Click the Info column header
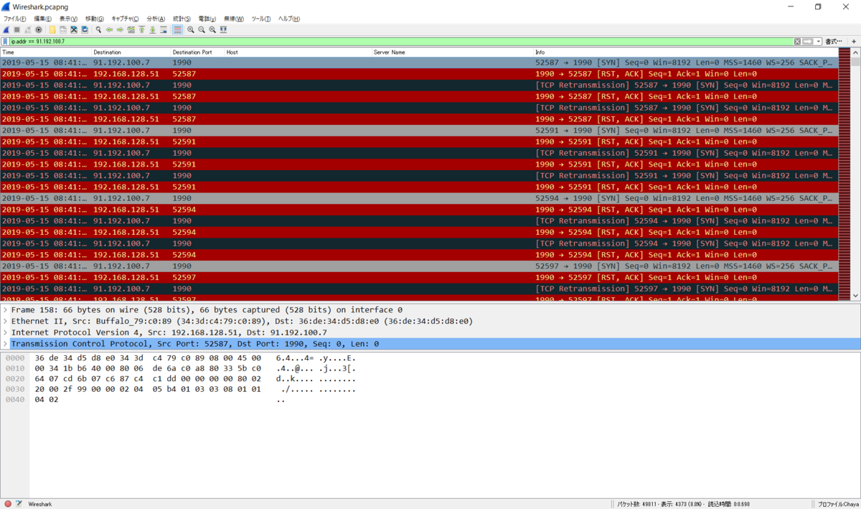This screenshot has height=509, width=861. (x=685, y=52)
